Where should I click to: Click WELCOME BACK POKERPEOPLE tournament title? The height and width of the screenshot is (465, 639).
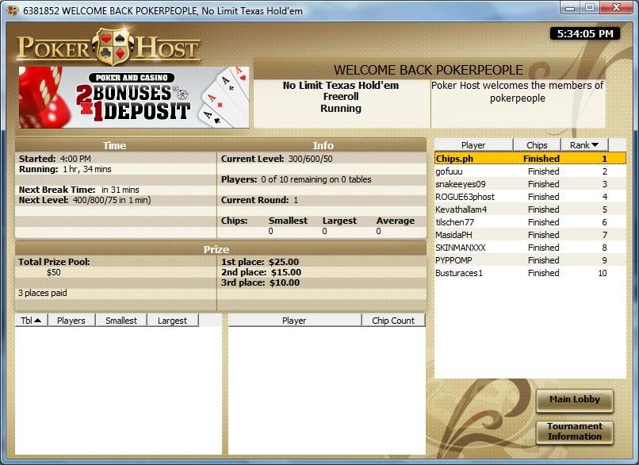[428, 70]
